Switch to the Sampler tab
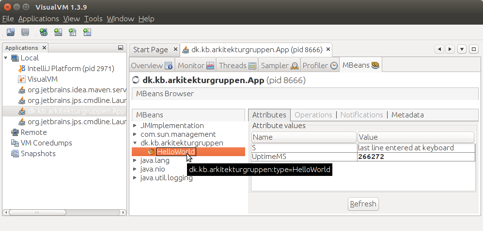Viewport: 483px width, 231px height. (x=280, y=65)
